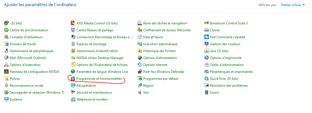
Task: Open the Options d'indexation link
Action: [x=25, y=65]
